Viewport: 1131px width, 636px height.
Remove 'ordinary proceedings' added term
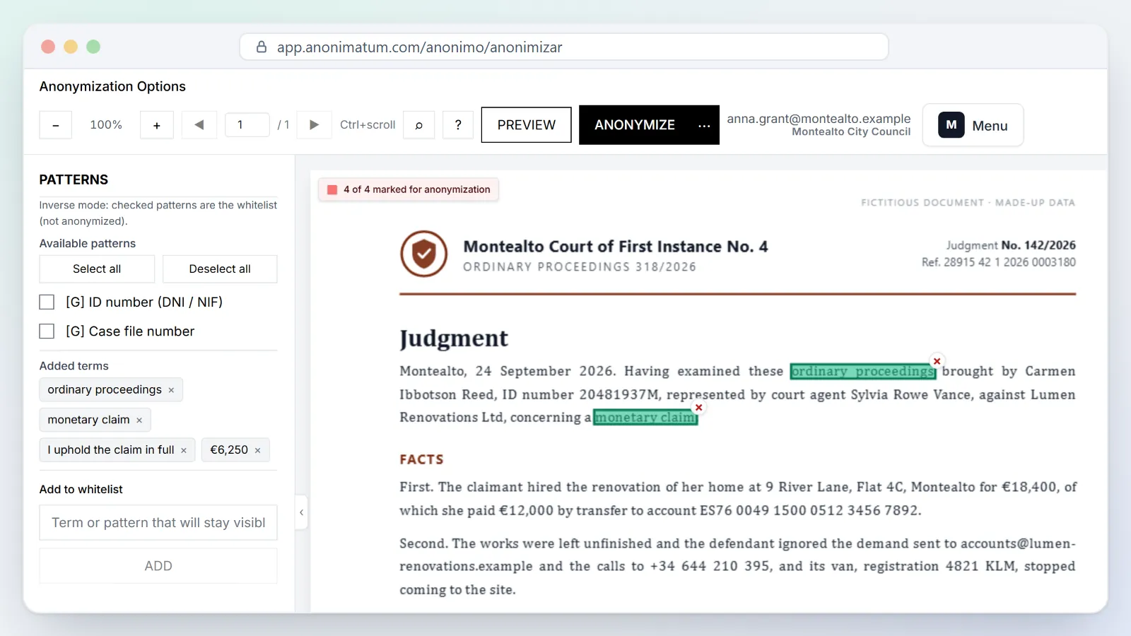tap(171, 390)
